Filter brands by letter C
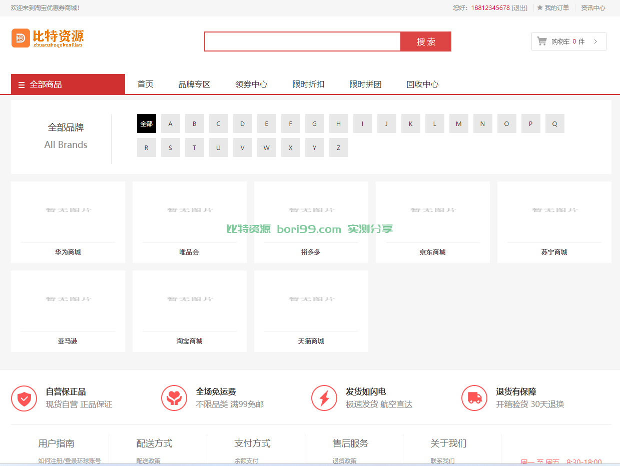The height and width of the screenshot is (466, 620). (219, 123)
